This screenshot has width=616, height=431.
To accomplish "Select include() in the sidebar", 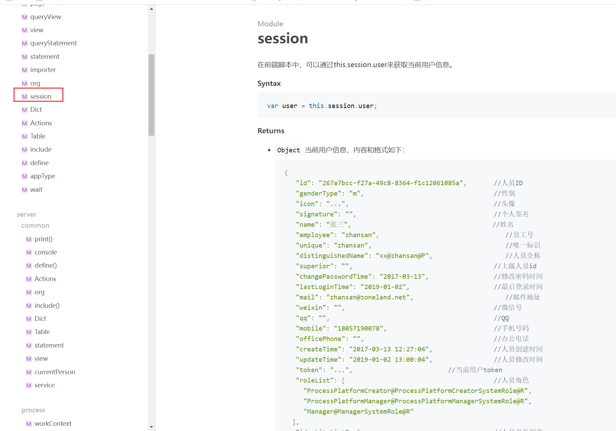I will [47, 305].
